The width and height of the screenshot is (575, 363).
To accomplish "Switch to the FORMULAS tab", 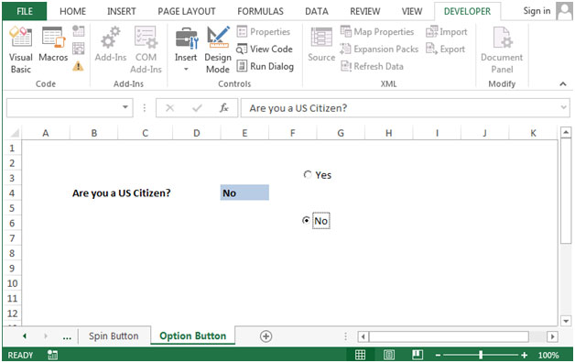I will pyautogui.click(x=260, y=11).
